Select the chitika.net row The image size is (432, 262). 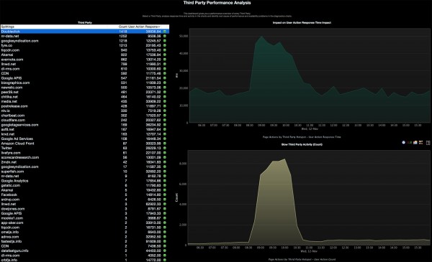click(84, 97)
